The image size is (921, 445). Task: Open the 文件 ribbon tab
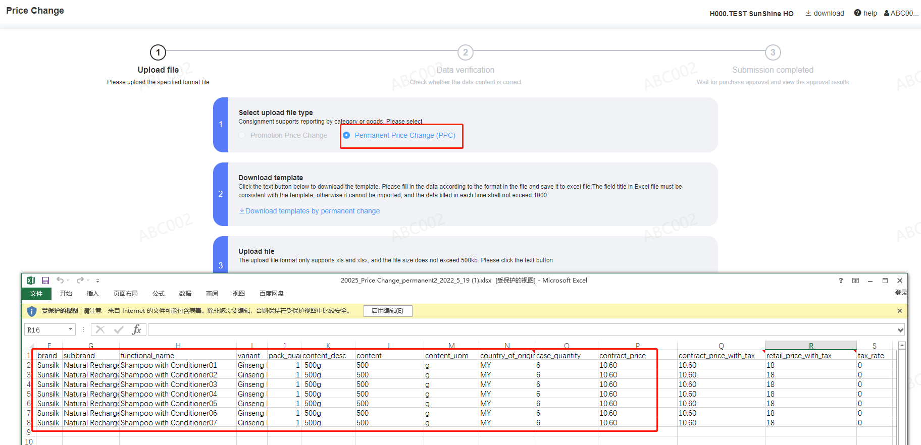(x=36, y=294)
